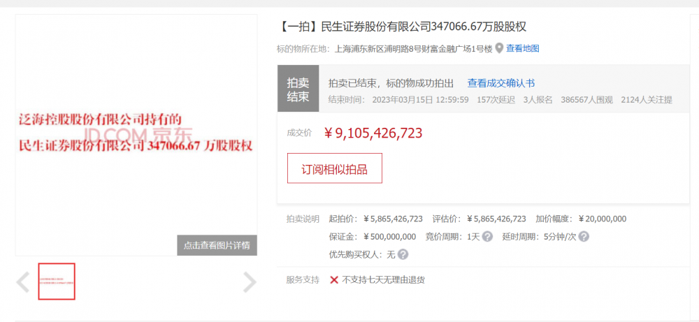
Task: Click the 服务支持 label
Action: click(x=303, y=280)
